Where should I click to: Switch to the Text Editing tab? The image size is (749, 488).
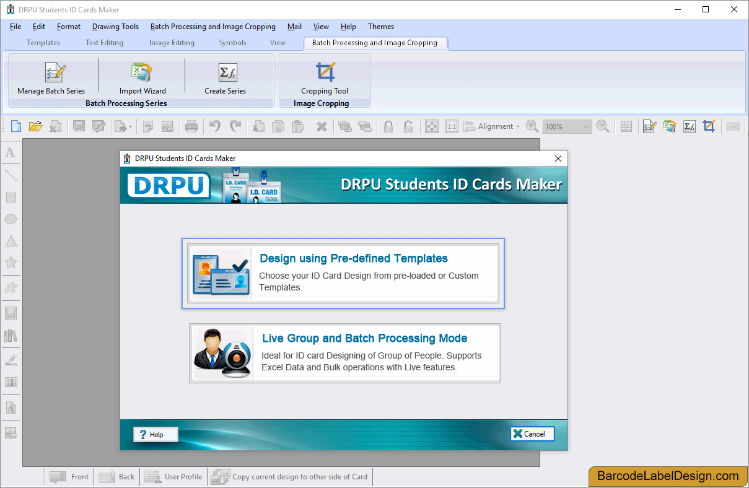point(104,43)
